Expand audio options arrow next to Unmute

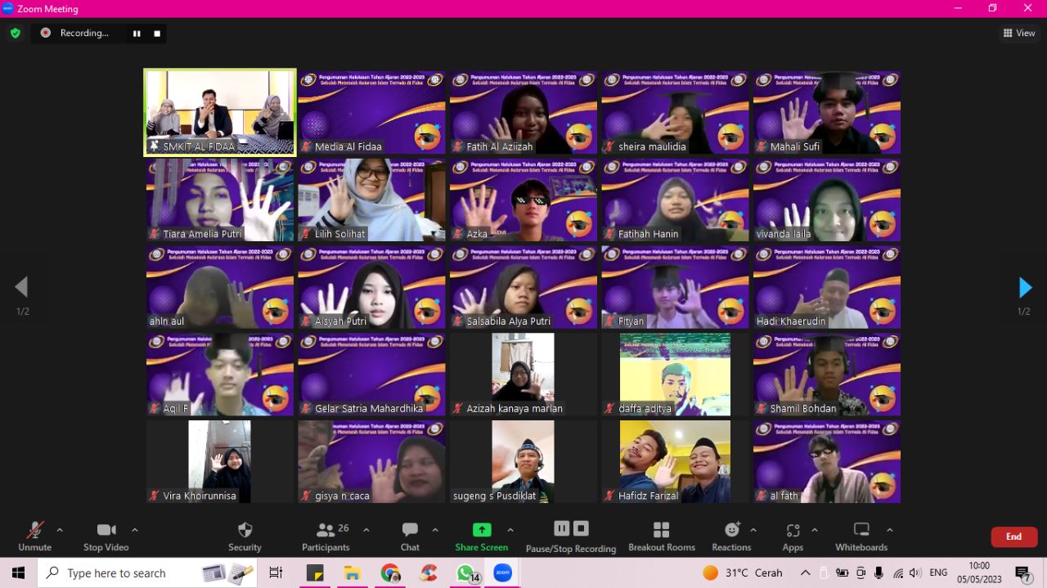click(60, 530)
